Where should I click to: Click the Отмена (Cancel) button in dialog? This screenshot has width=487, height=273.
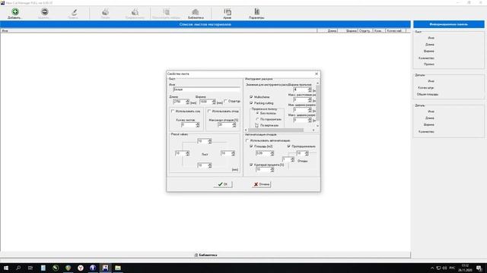coord(262,184)
